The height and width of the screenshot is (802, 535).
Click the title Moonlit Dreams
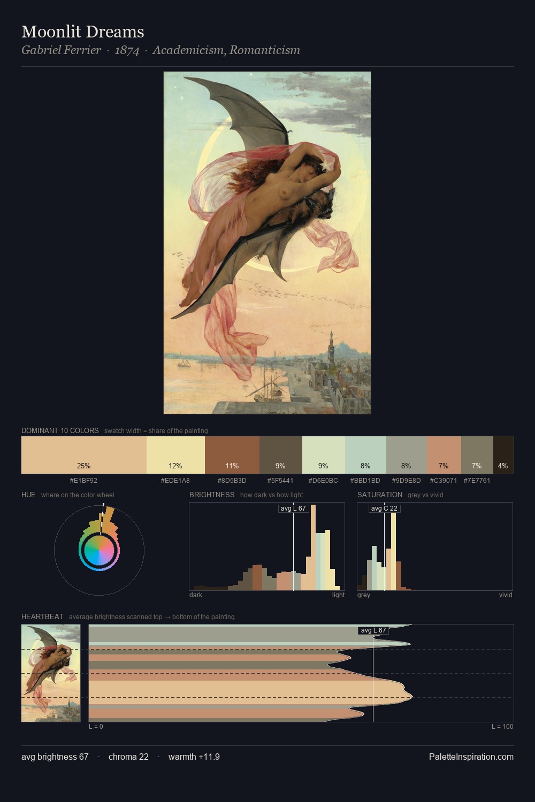[x=83, y=32]
